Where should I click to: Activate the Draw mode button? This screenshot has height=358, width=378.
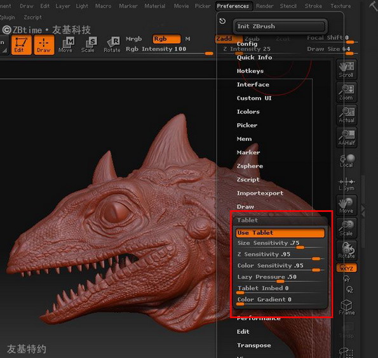click(44, 45)
